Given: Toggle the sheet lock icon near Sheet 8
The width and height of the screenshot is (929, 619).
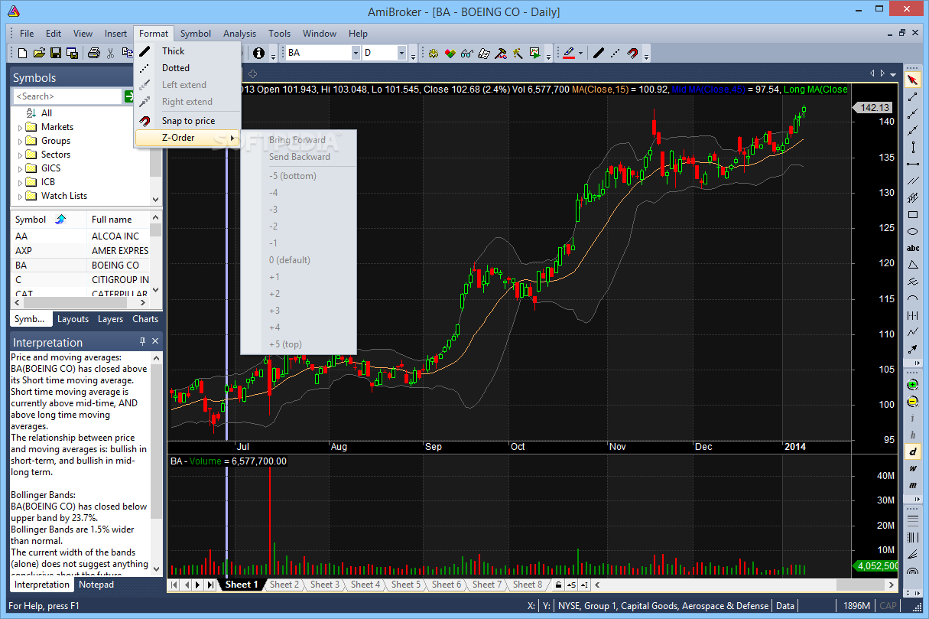Looking at the screenshot, I should pos(559,585).
